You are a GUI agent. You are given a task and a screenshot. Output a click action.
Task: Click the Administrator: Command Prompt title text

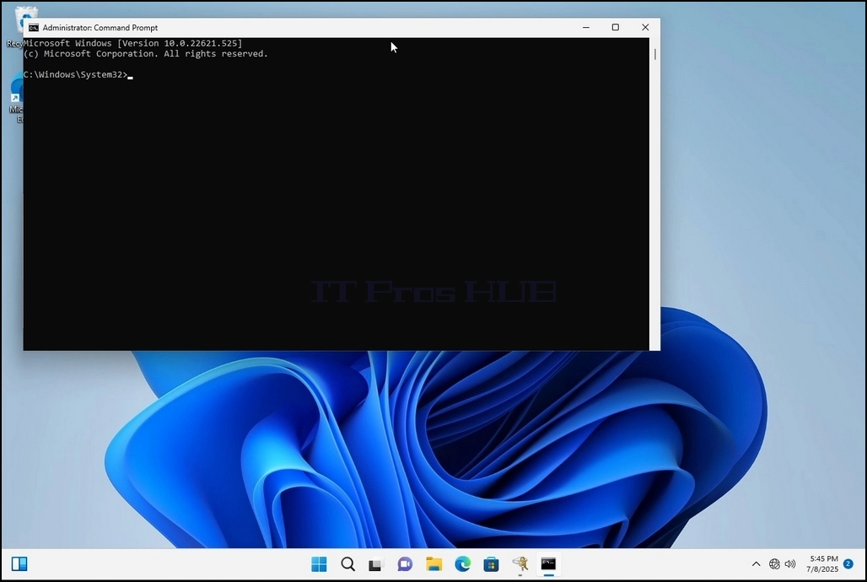pos(100,28)
